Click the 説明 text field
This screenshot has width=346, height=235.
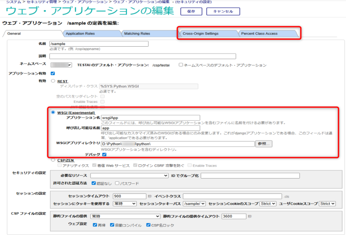(143, 56)
